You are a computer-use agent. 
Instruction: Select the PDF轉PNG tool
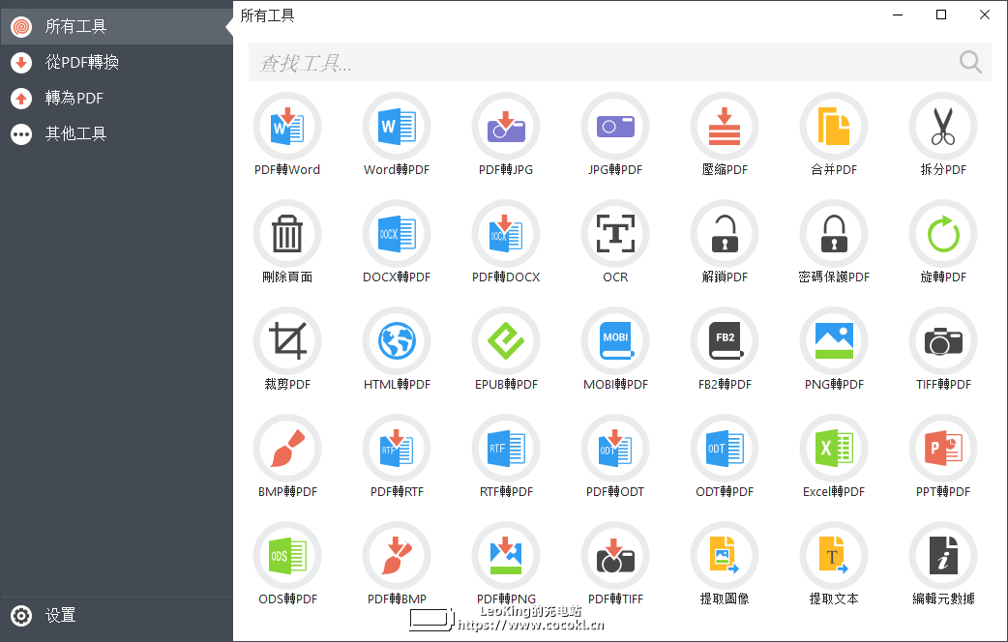coord(505,556)
